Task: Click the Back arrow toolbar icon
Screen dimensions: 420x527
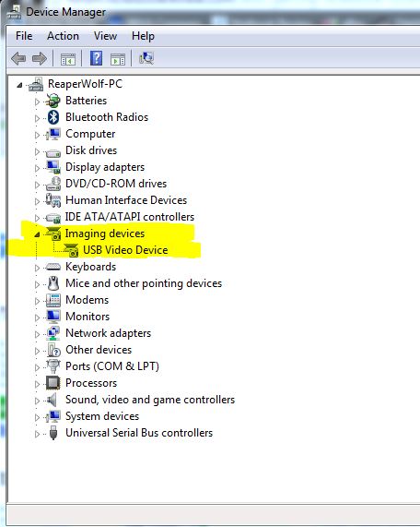Action: coord(18,59)
